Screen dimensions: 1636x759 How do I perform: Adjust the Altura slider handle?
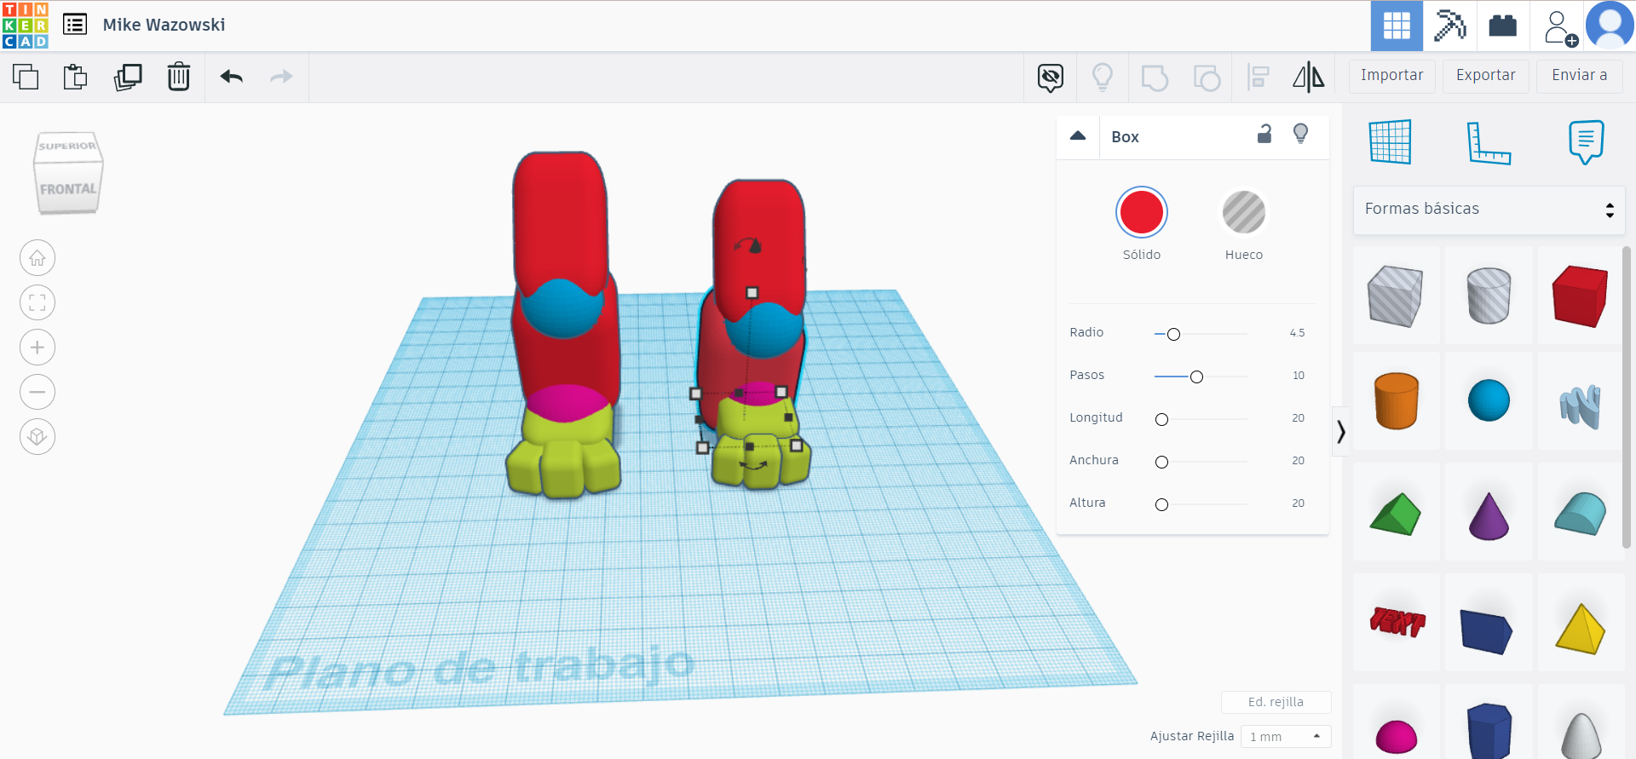1161,504
